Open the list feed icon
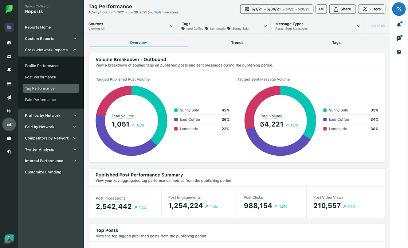This screenshot has height=248, width=408. [9, 84]
